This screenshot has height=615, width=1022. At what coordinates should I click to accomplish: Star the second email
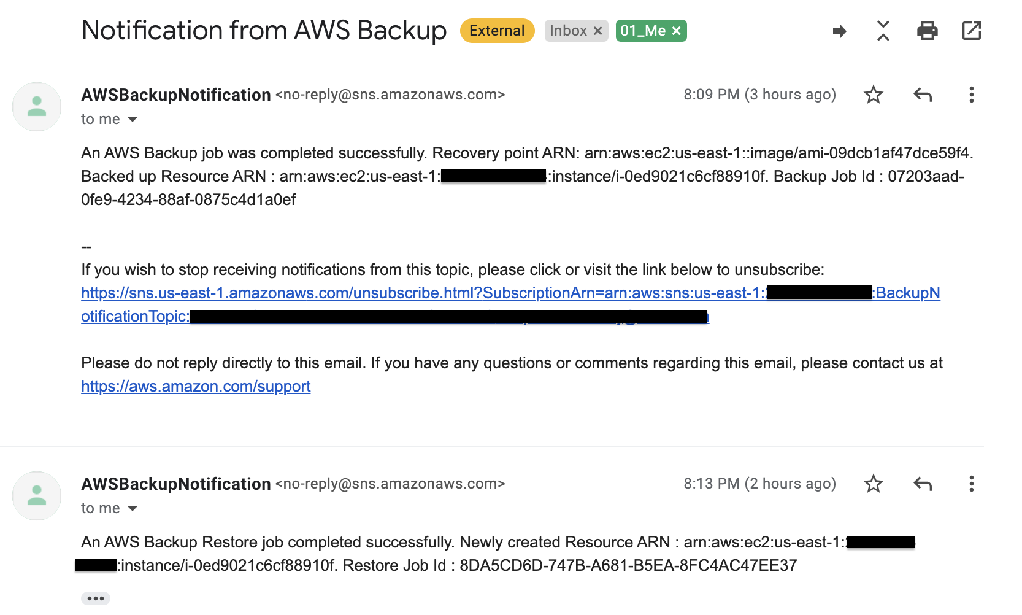(x=874, y=484)
